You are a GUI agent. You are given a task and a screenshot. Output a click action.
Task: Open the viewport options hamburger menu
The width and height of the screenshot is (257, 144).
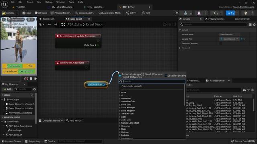(4, 20)
